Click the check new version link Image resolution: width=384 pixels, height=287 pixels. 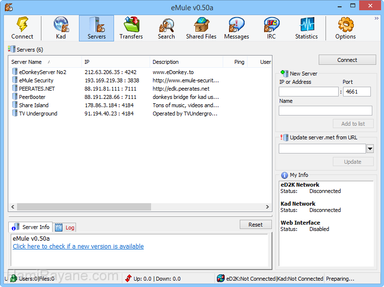(x=78, y=247)
